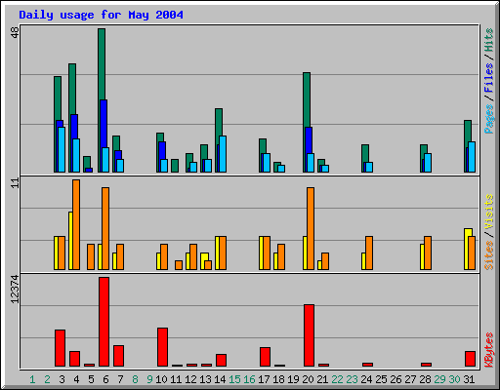
Task: Click the red KBytes bar for day 10
Action: (x=162, y=347)
